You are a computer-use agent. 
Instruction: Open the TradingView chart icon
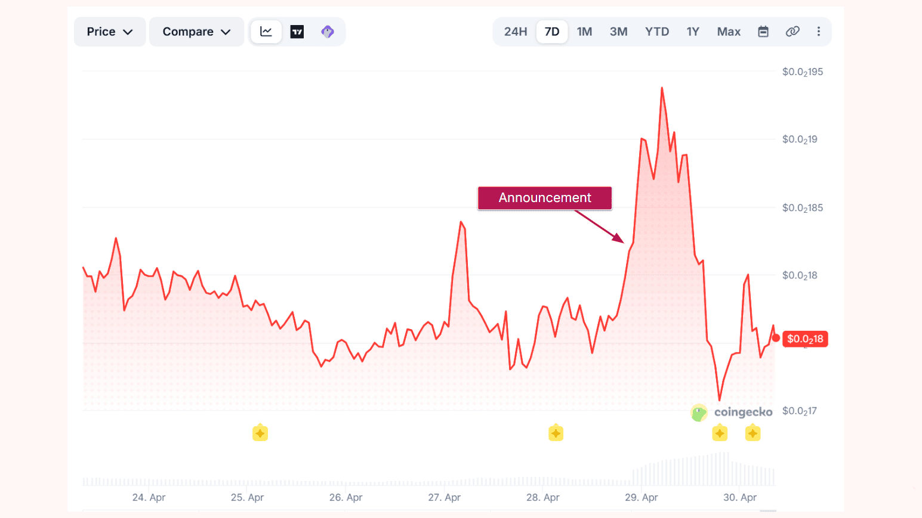pyautogui.click(x=297, y=32)
